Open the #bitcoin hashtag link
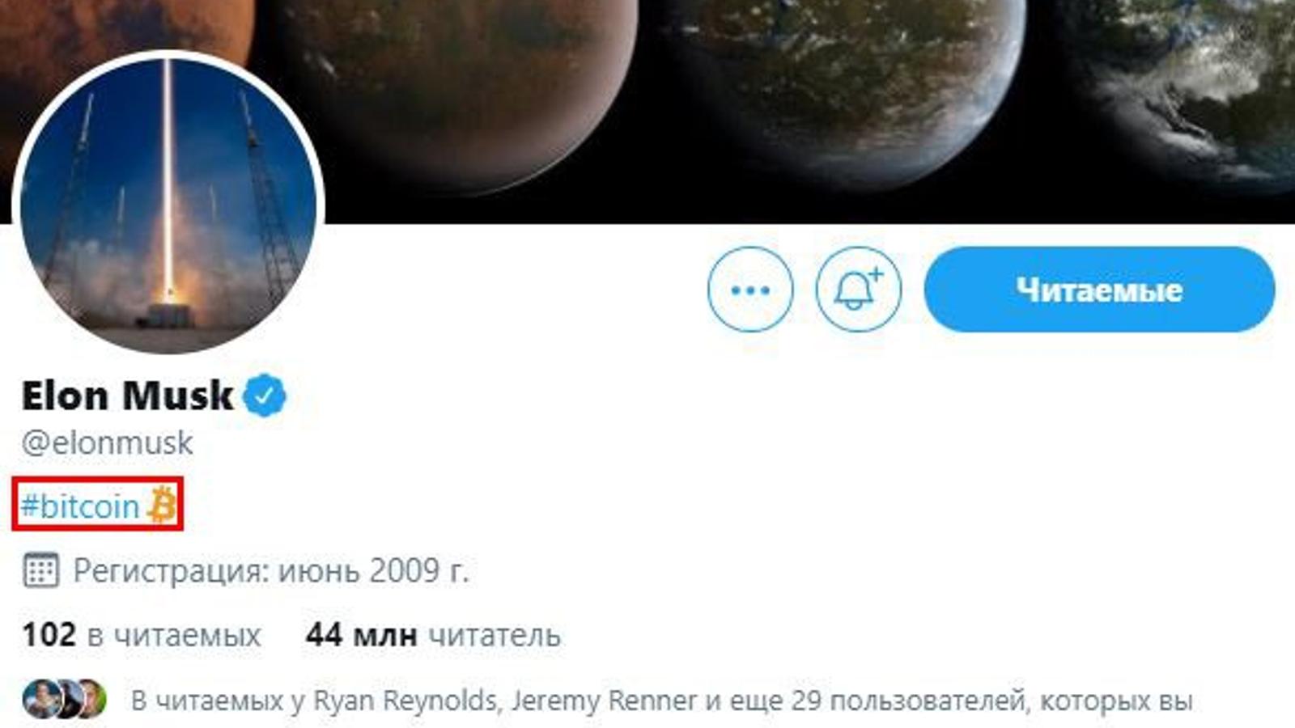The height and width of the screenshot is (728, 1295). coord(80,506)
